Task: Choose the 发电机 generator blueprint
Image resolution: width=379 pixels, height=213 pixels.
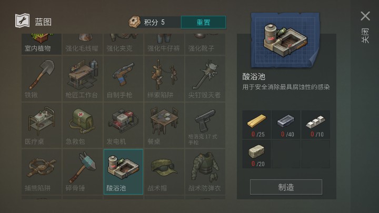Action: [x=123, y=125]
